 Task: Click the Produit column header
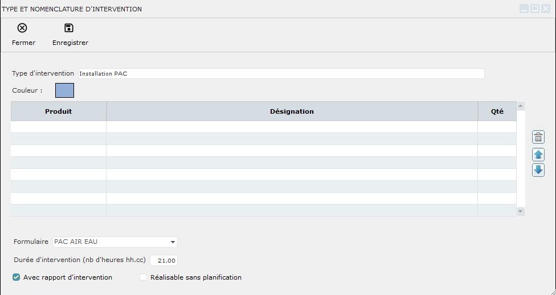pos(58,111)
